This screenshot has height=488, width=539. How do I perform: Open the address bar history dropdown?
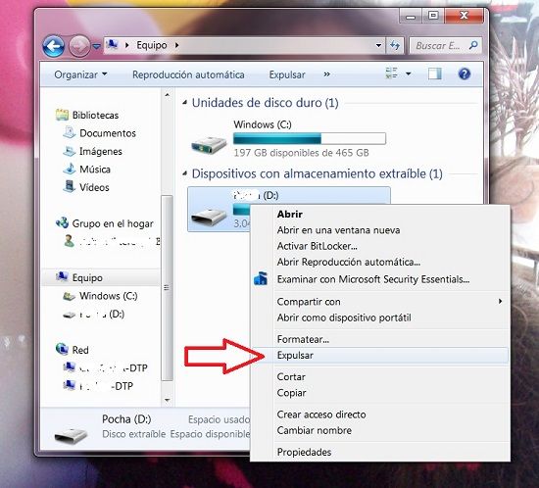(378, 45)
